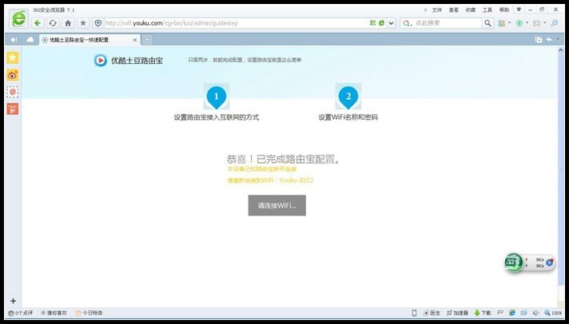Screen dimensions: 569x324
Task: Open a new tab with plus button
Action: (x=148, y=39)
